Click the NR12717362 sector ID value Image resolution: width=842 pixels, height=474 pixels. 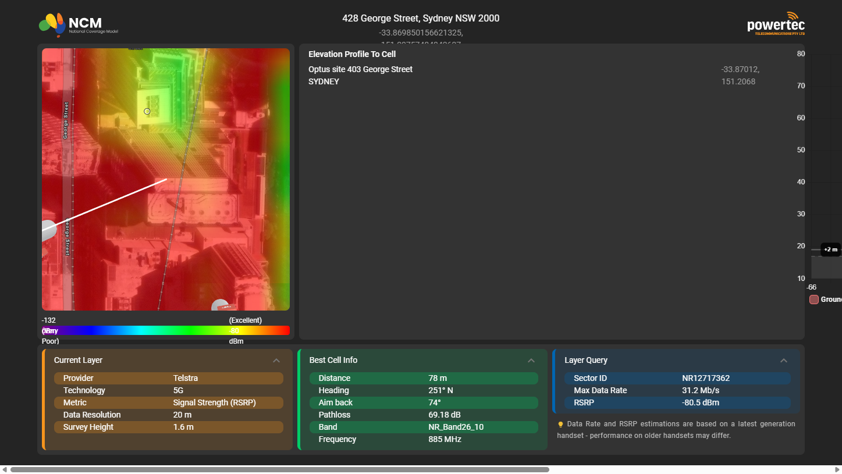(x=706, y=378)
